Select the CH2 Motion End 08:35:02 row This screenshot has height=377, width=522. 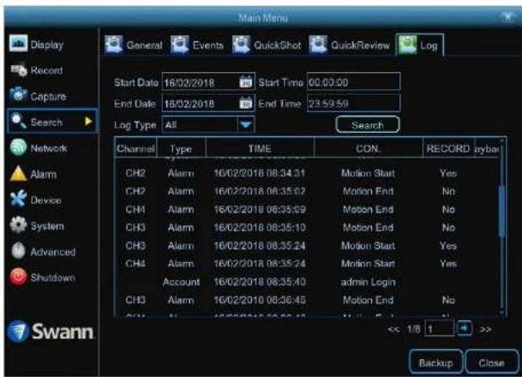pos(306,191)
